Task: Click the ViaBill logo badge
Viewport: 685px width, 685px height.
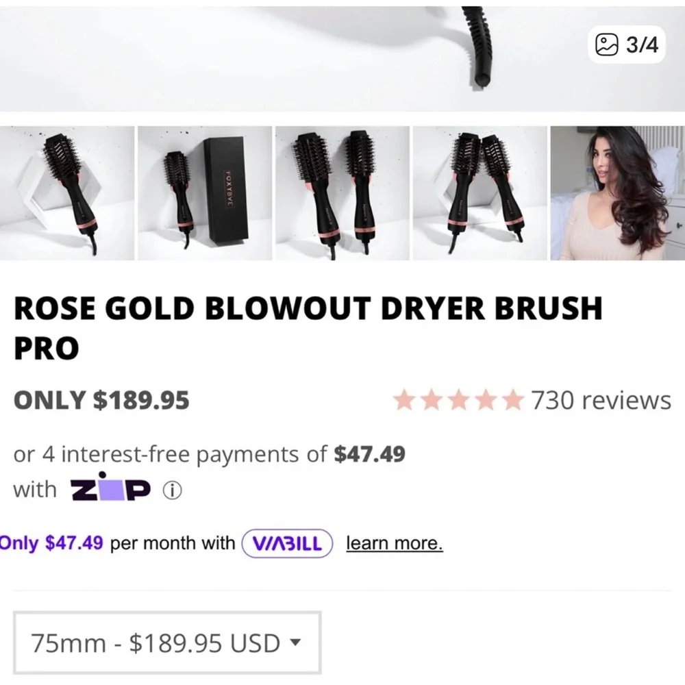Action: (x=287, y=544)
